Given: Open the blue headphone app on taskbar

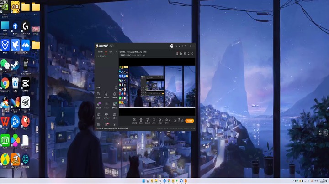Looking at the screenshot, I should tap(181, 181).
